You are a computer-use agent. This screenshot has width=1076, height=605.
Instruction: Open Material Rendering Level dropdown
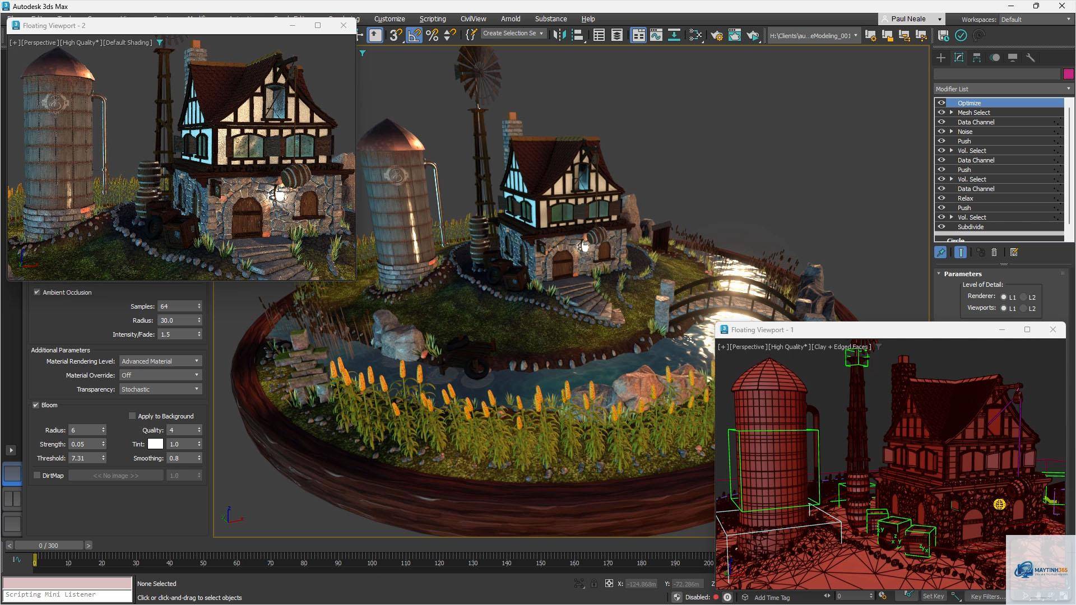click(160, 361)
